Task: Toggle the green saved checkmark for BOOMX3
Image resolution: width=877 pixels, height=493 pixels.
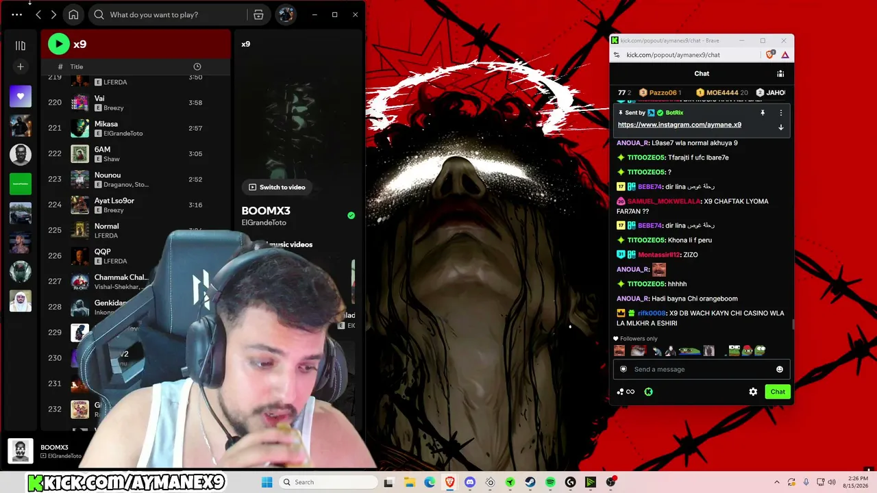Action: pyautogui.click(x=351, y=215)
